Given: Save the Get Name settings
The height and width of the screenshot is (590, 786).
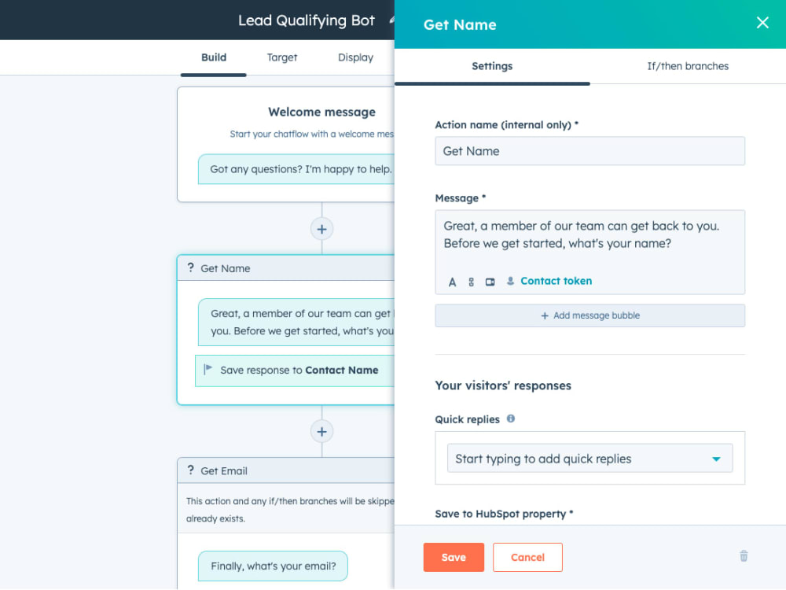Looking at the screenshot, I should pyautogui.click(x=454, y=556).
